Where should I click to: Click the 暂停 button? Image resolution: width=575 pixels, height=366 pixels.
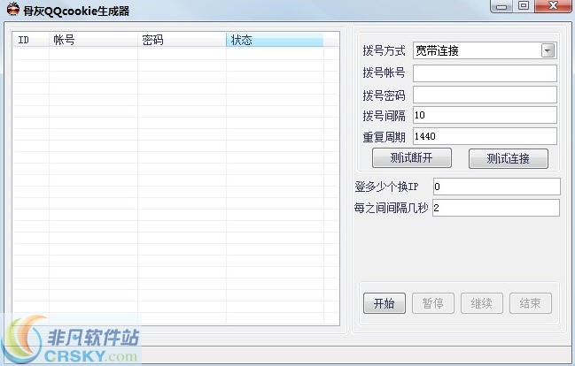tap(433, 303)
